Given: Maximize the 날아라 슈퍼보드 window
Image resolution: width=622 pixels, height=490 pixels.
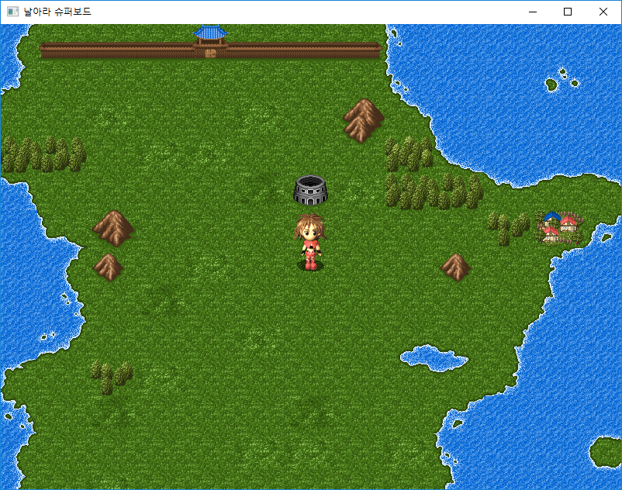Looking at the screenshot, I should pos(568,12).
